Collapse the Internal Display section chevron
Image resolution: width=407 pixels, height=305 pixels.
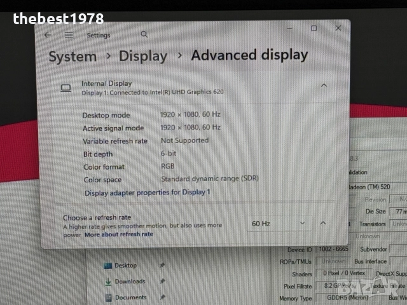(x=324, y=85)
